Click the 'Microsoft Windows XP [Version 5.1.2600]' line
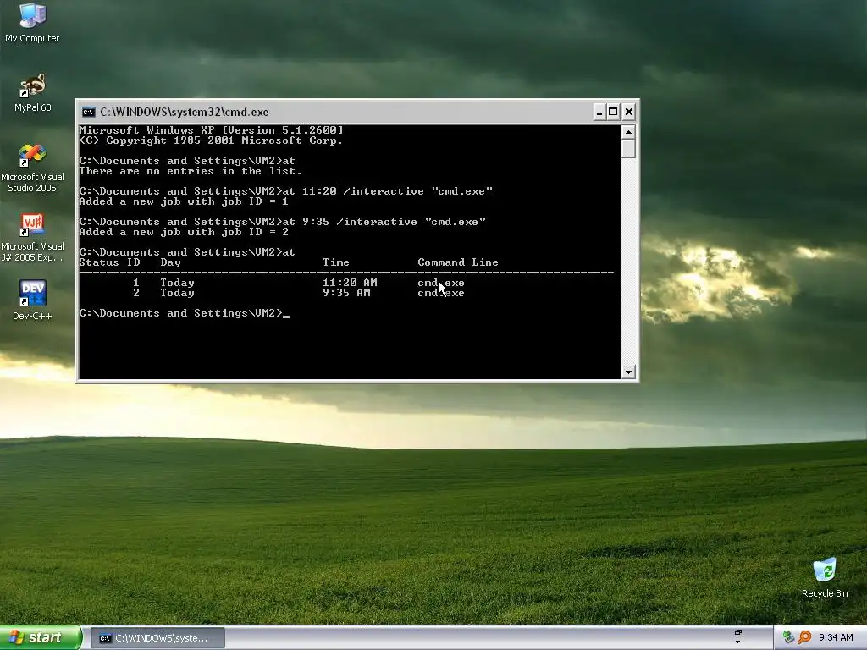The height and width of the screenshot is (650, 867). tap(211, 130)
